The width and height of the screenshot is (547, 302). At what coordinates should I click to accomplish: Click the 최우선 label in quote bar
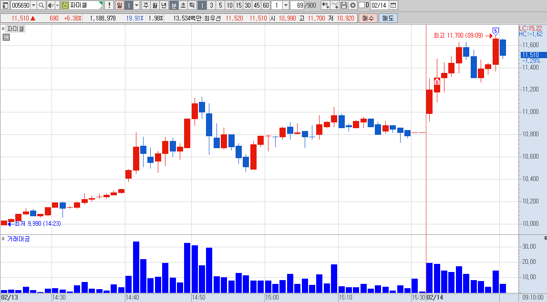212,18
